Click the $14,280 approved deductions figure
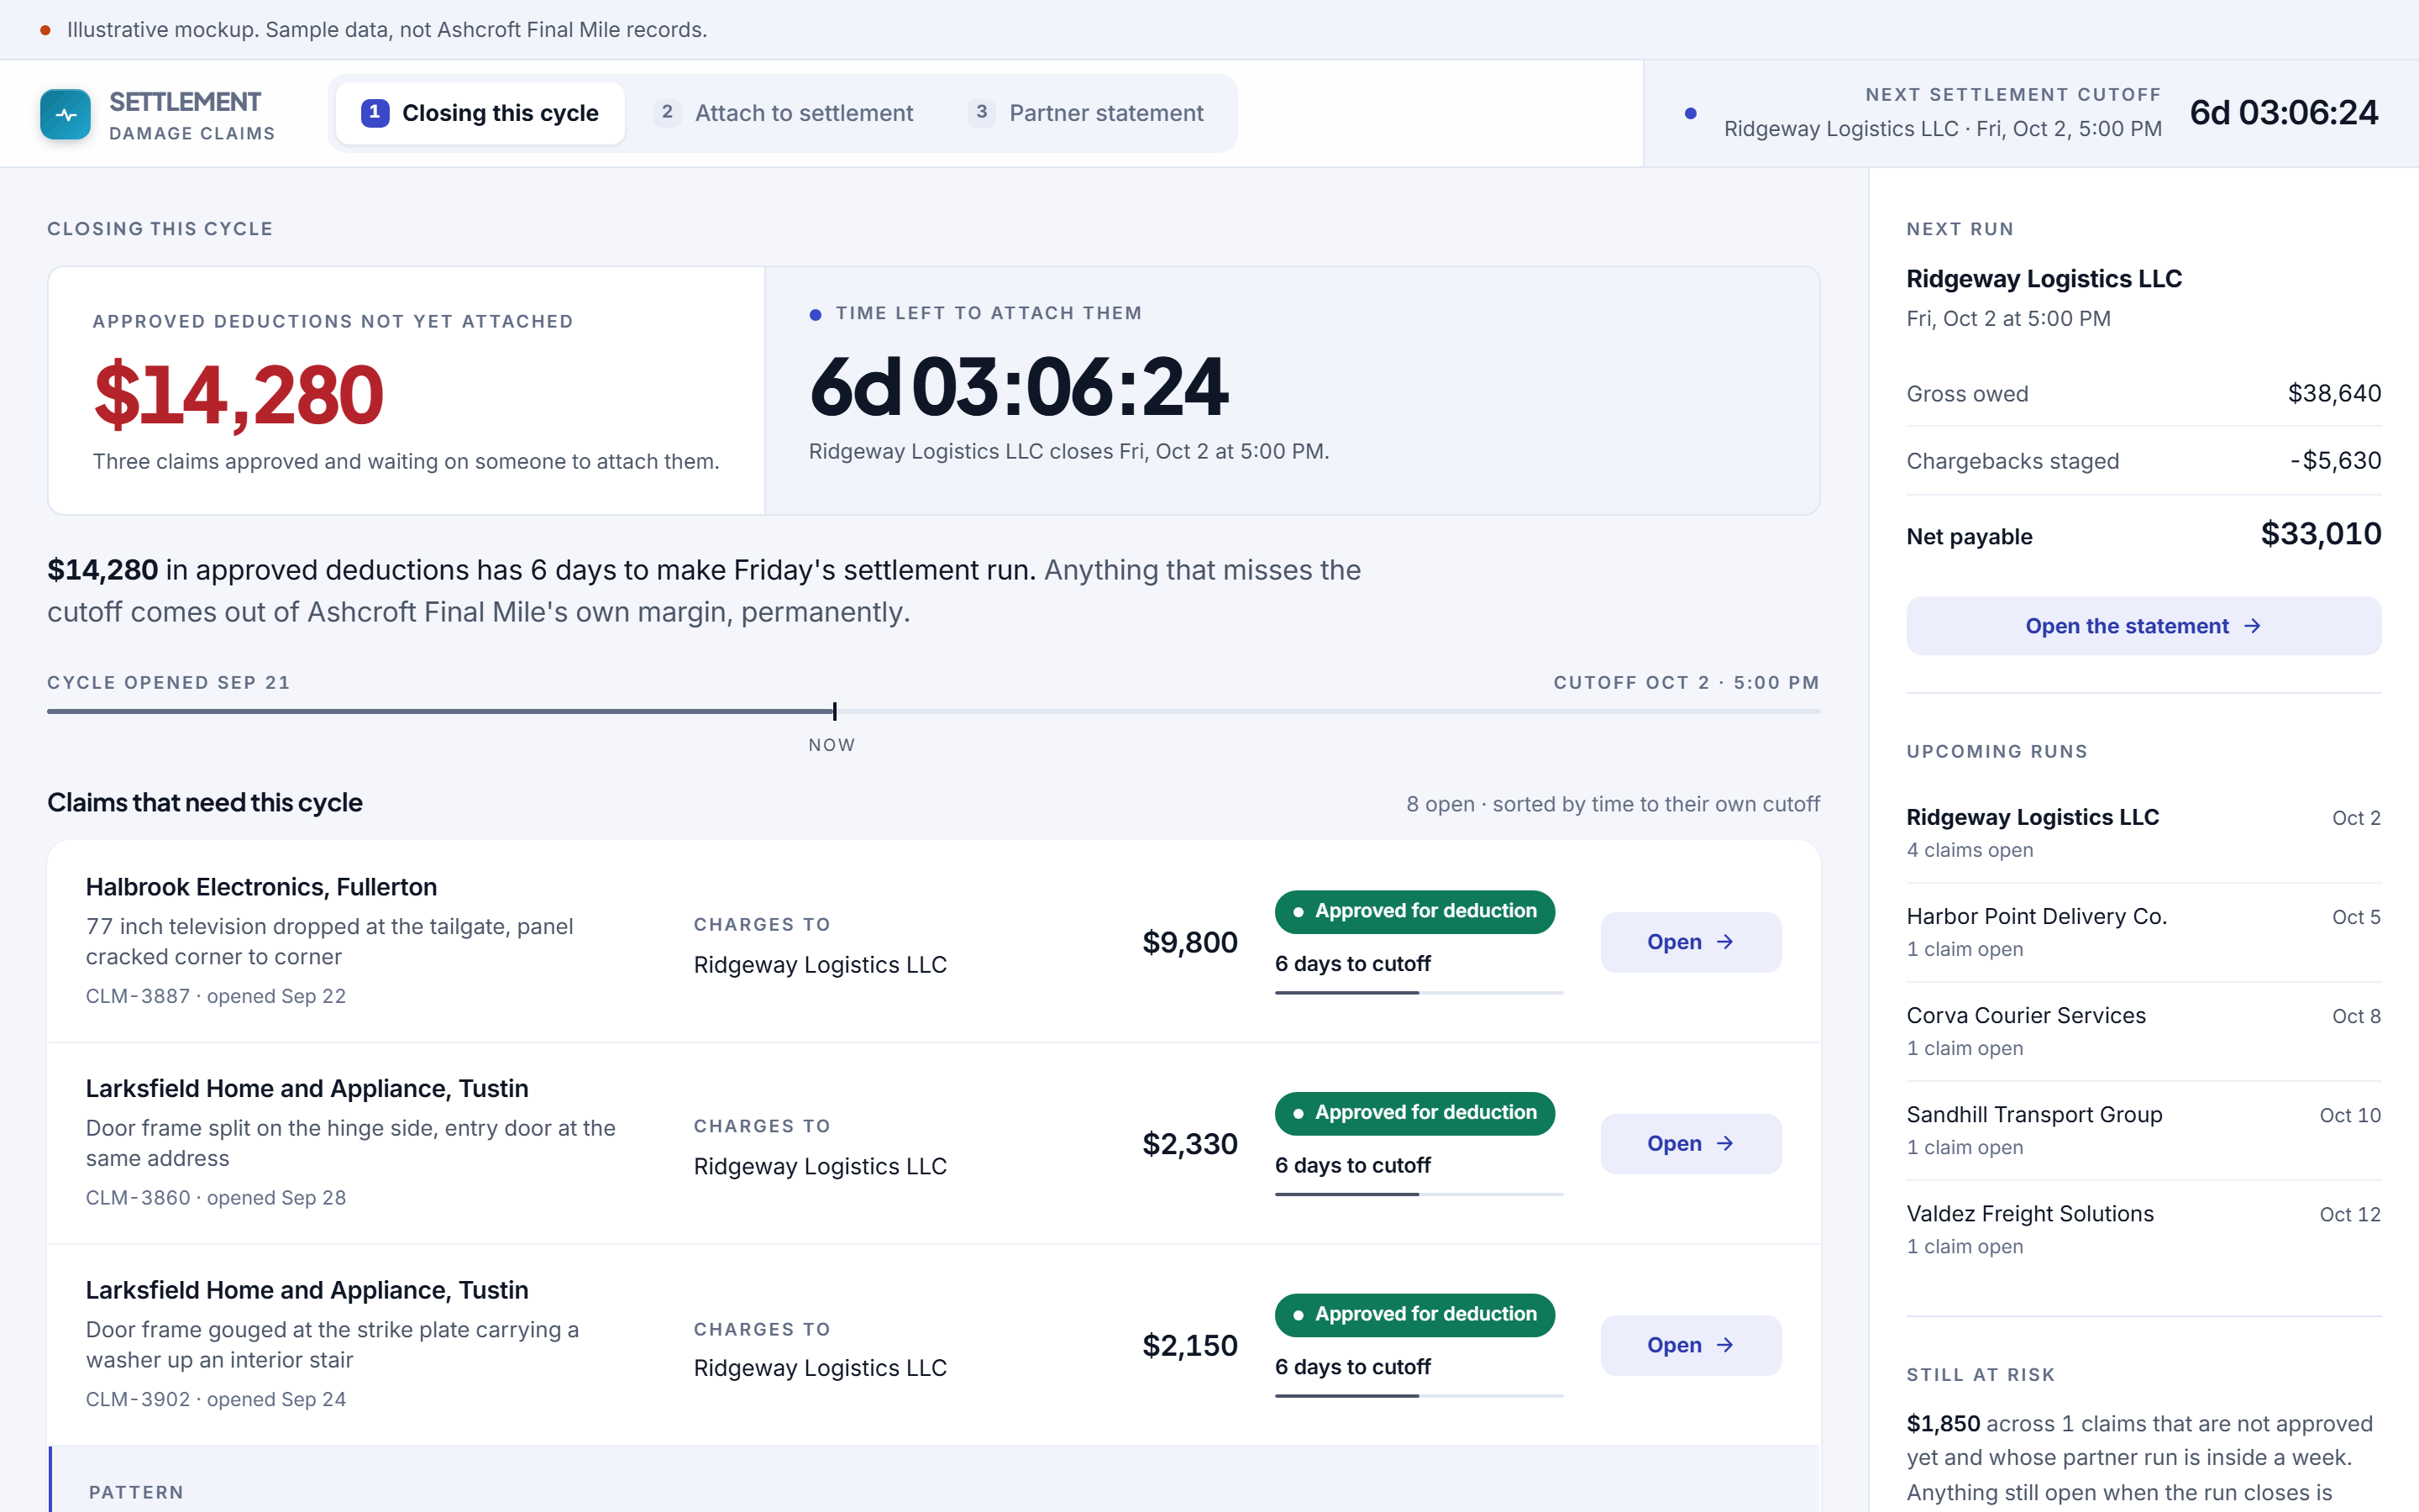 click(238, 395)
